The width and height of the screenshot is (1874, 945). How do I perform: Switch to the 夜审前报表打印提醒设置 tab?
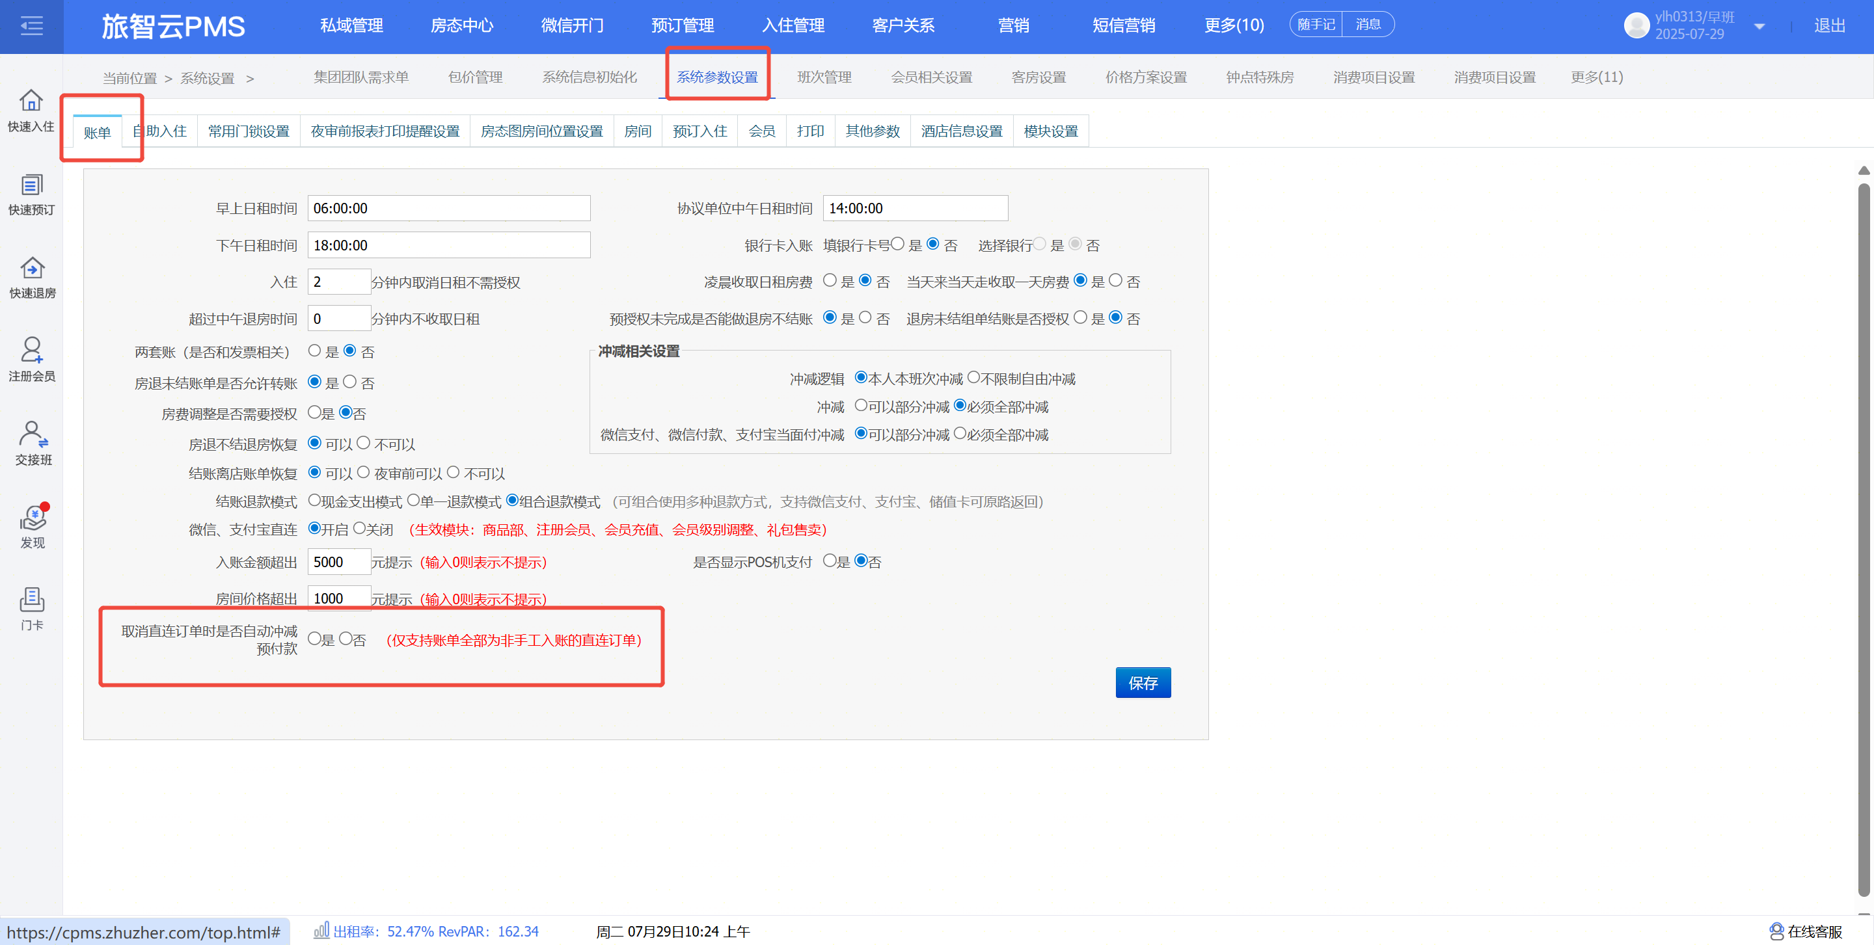pos(385,131)
